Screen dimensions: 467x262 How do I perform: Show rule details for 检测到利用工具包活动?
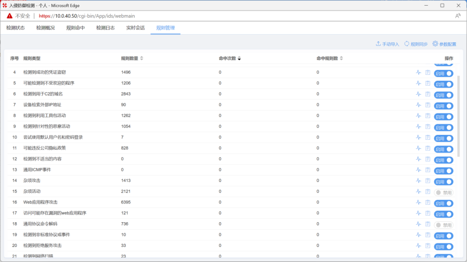coord(428,115)
